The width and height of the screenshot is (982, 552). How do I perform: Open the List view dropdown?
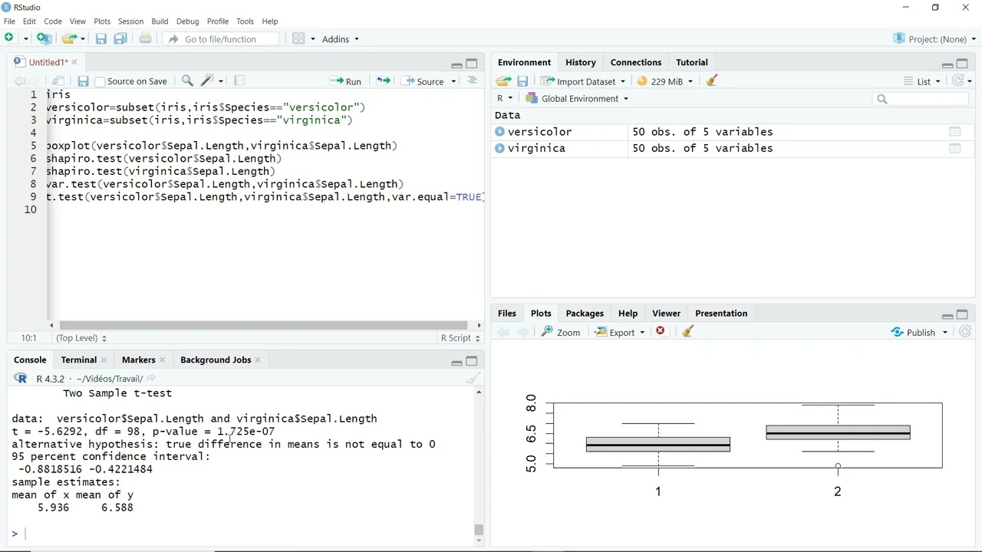pos(923,81)
